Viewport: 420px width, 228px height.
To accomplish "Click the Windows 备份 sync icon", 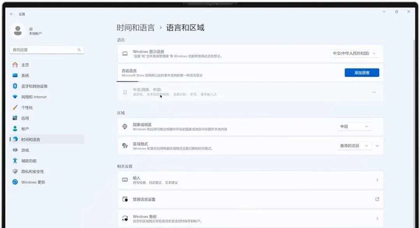I will pos(125,218).
